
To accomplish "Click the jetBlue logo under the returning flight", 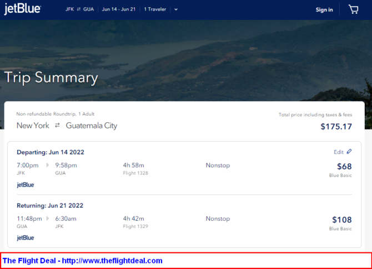I will coord(26,238).
